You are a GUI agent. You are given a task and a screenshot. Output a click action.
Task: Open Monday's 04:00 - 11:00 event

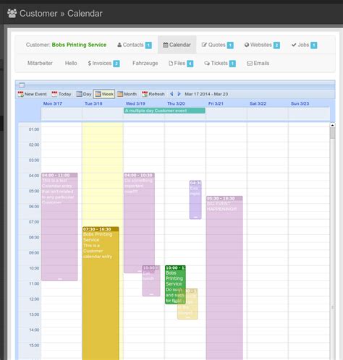click(59, 227)
